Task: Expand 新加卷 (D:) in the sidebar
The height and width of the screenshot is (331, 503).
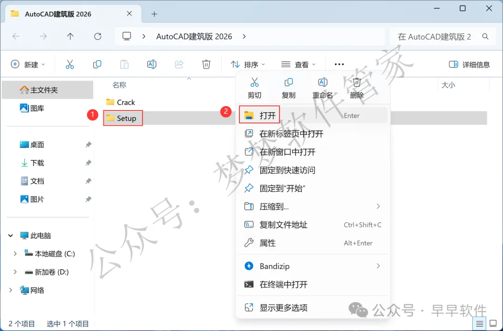Action: (x=15, y=272)
